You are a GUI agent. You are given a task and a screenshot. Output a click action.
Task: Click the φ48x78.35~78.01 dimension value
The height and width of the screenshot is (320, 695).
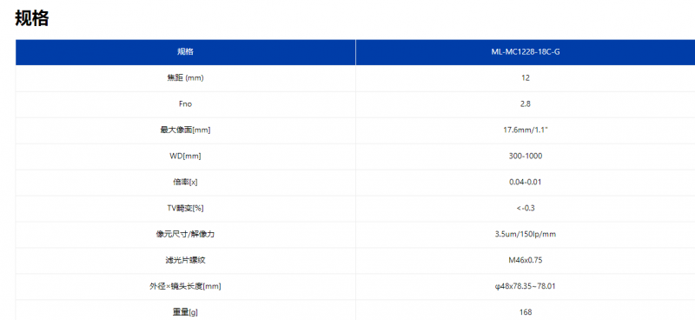526,286
